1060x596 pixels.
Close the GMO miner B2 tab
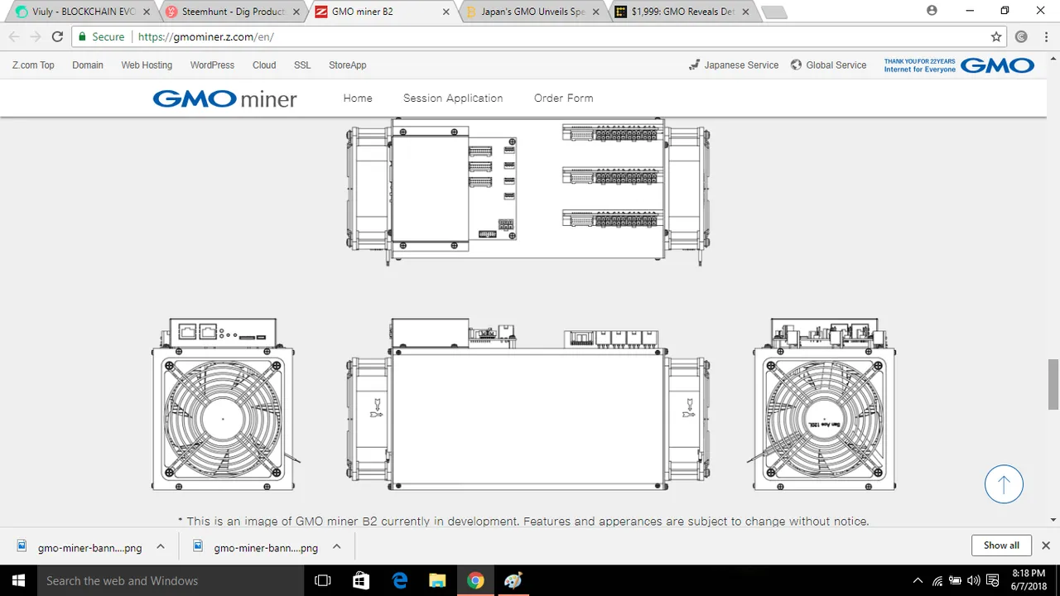tap(446, 12)
